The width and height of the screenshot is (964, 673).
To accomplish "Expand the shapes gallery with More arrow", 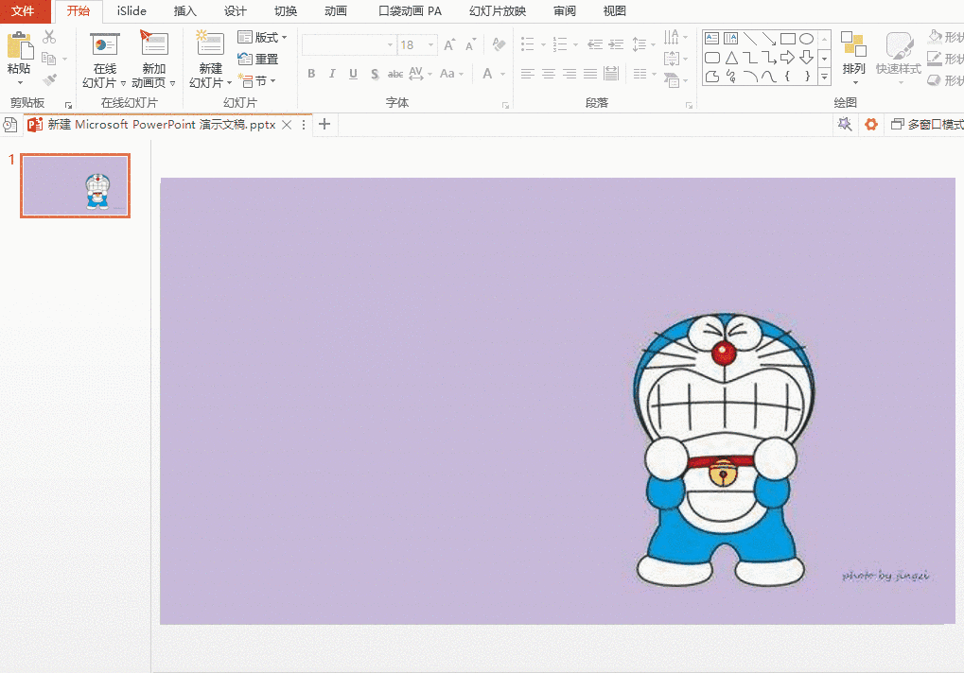I will (x=824, y=77).
